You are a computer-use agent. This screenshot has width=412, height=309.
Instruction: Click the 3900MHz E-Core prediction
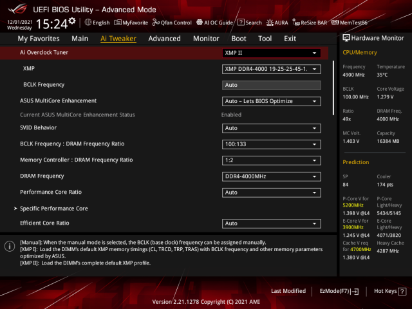point(353,227)
